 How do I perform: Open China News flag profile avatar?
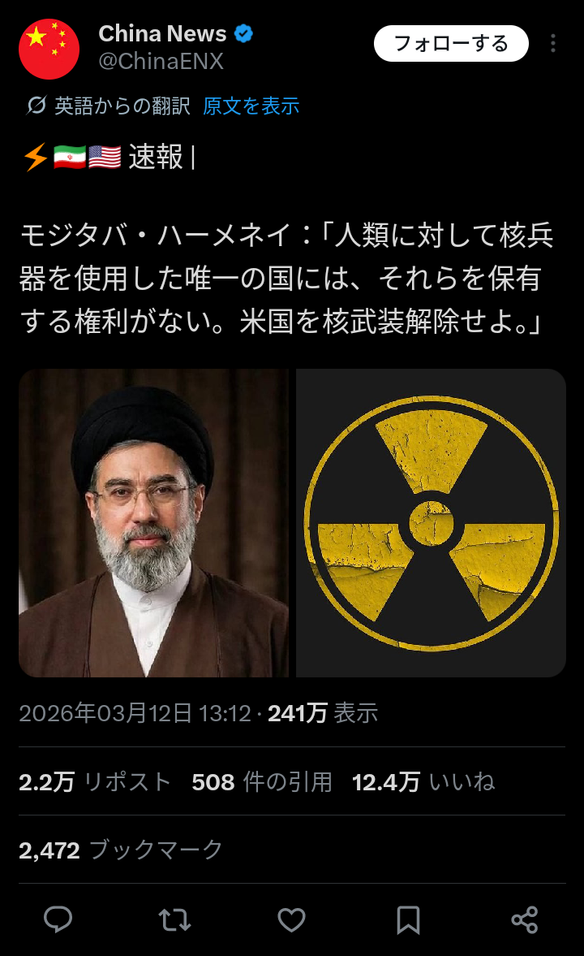tap(49, 49)
